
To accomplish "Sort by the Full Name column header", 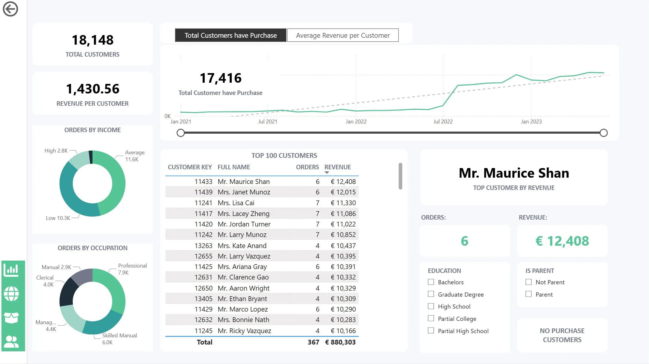I will click(x=234, y=167).
